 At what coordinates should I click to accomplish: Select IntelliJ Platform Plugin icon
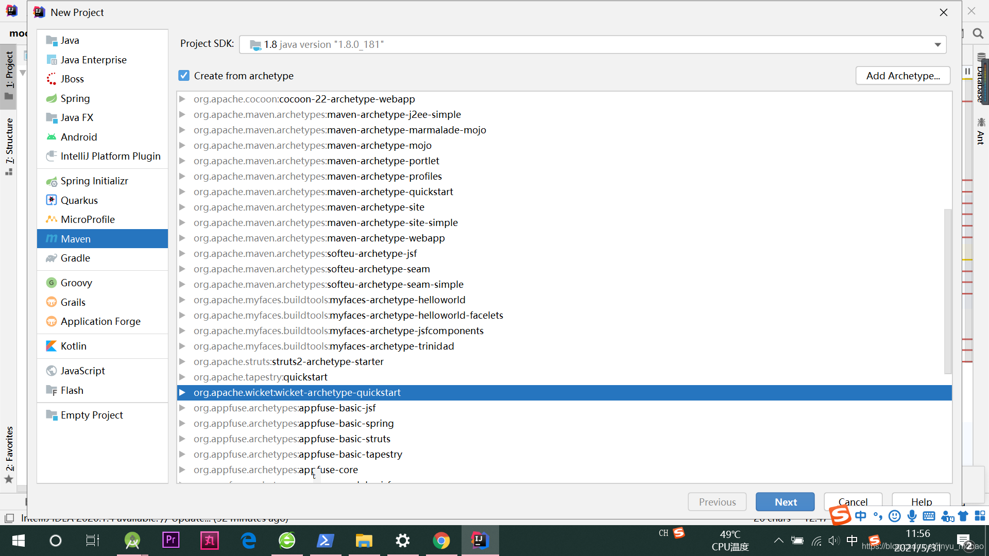[x=52, y=156]
